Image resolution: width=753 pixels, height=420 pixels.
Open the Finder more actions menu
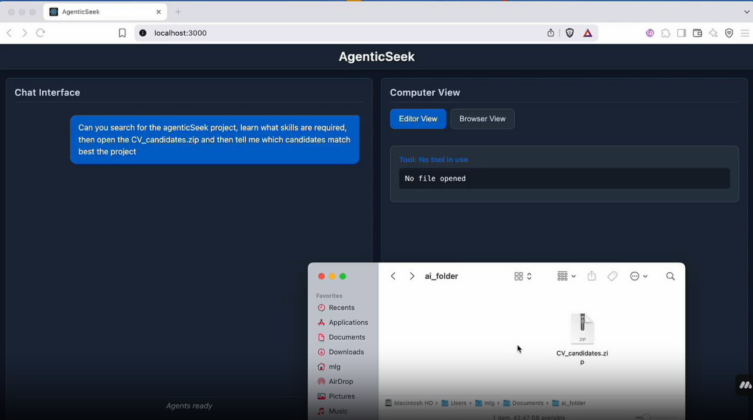(638, 276)
